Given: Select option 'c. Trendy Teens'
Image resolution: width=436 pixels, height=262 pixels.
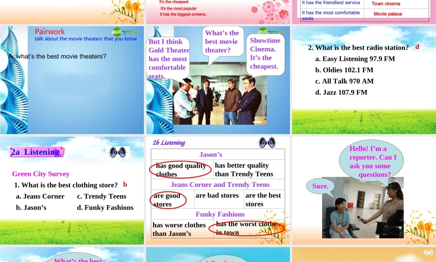Looking at the screenshot, I should pos(102,196).
